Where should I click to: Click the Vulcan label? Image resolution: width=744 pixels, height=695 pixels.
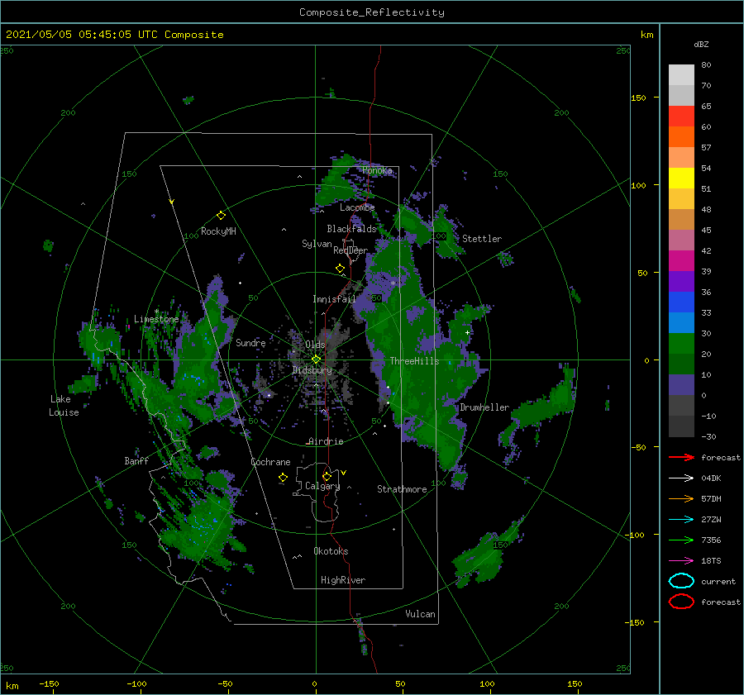point(420,614)
